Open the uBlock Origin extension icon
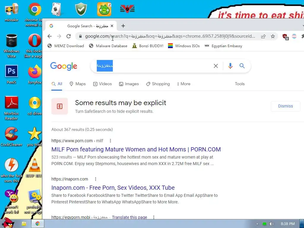 click(285, 37)
